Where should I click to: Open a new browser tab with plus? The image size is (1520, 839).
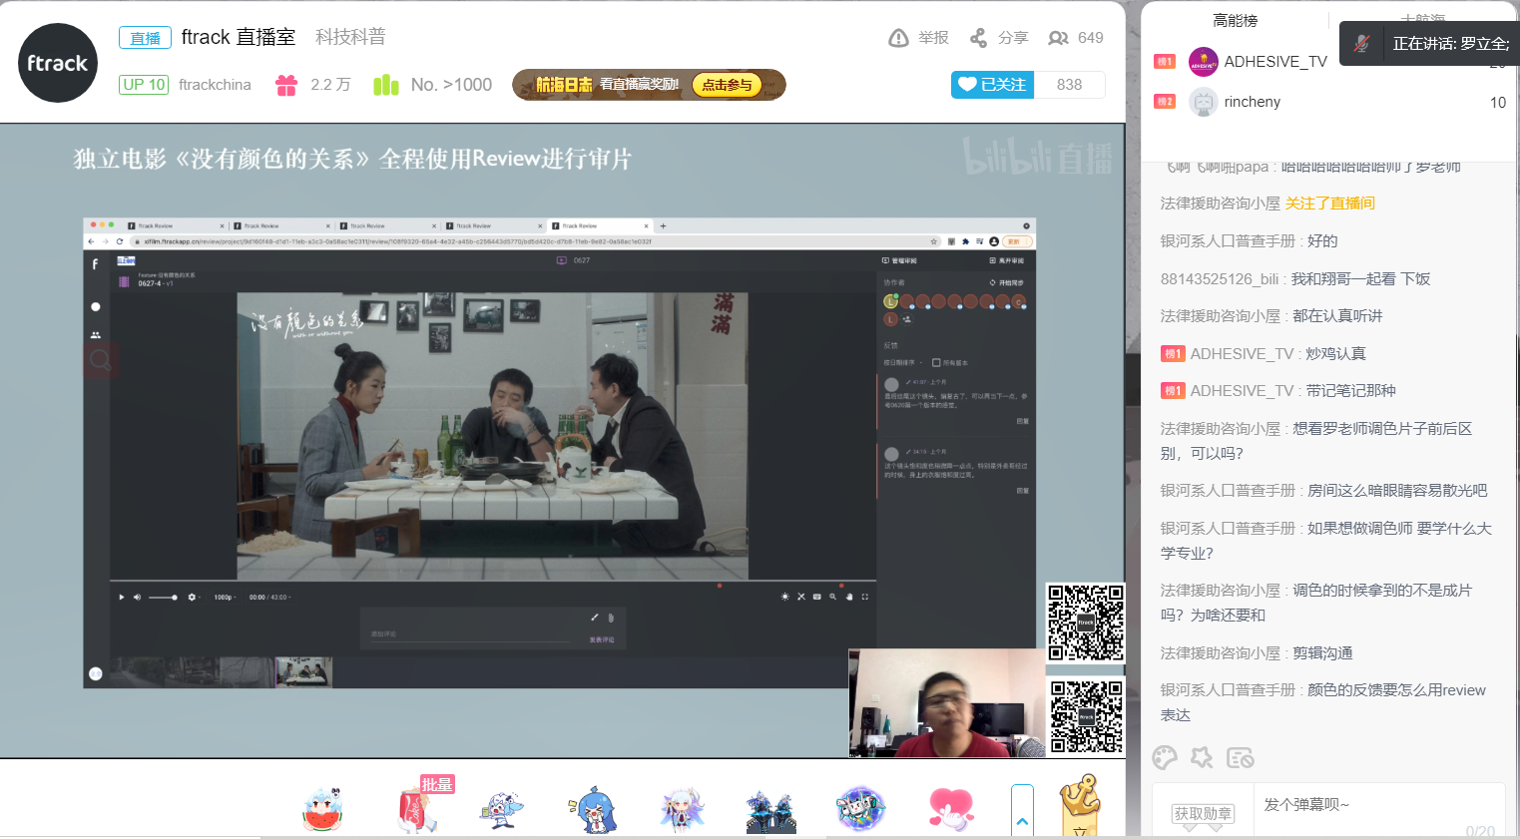tap(663, 225)
